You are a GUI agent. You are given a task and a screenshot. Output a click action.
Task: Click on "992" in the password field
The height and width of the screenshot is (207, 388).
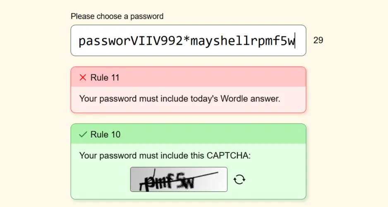point(172,41)
